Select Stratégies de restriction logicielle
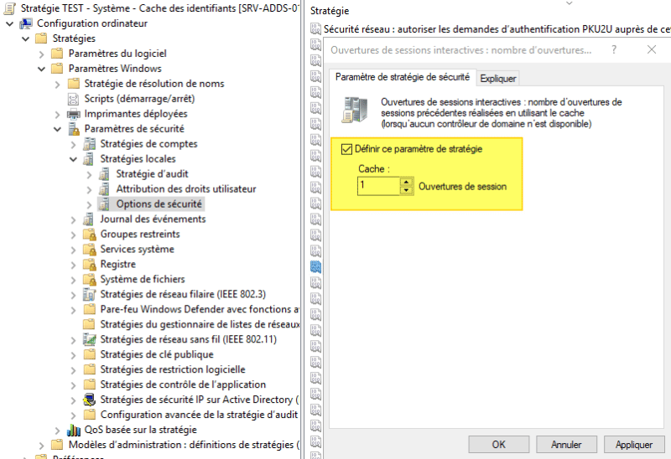 click(x=173, y=369)
